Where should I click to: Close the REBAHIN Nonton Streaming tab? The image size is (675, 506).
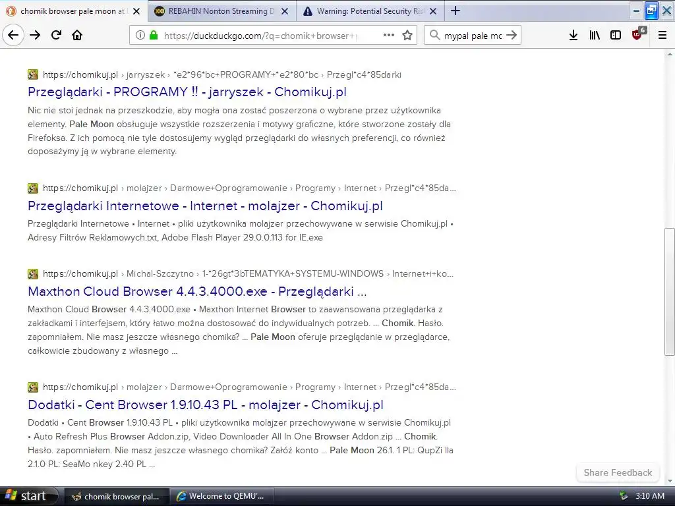pos(285,11)
